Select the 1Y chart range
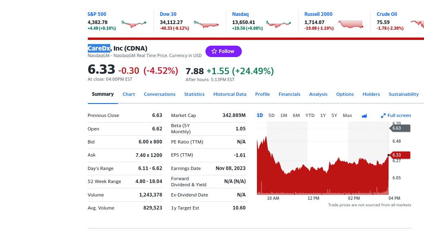The height and width of the screenshot is (234, 424). (323, 115)
